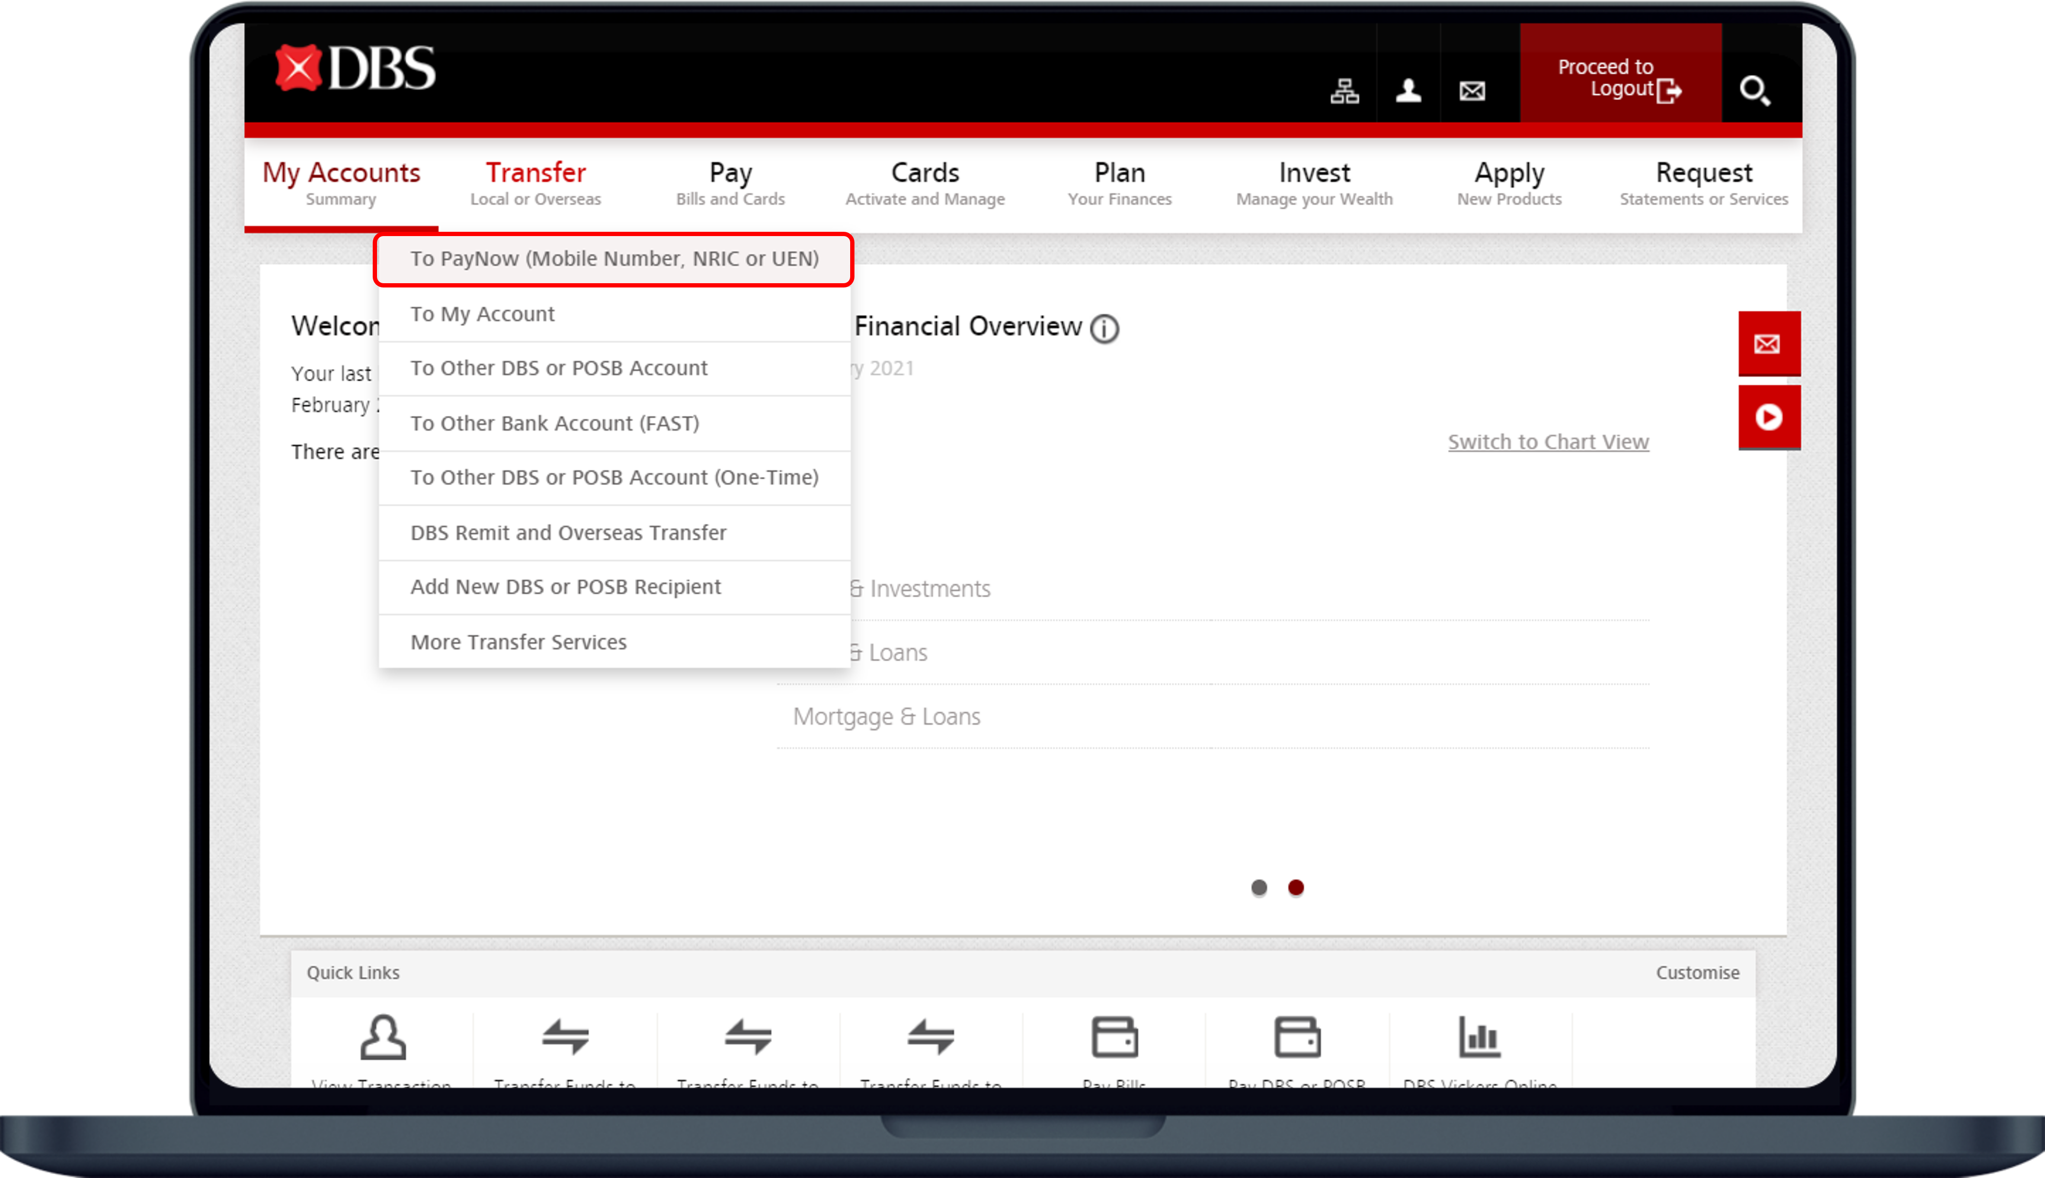Open the Cards menu
The width and height of the screenshot is (2045, 1178).
(x=924, y=185)
